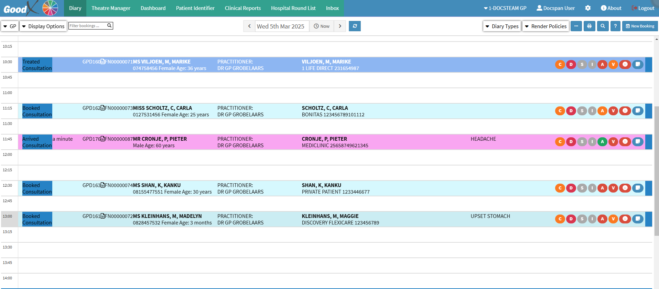Click the question mark help icon
This screenshot has width=659, height=289.
click(615, 26)
